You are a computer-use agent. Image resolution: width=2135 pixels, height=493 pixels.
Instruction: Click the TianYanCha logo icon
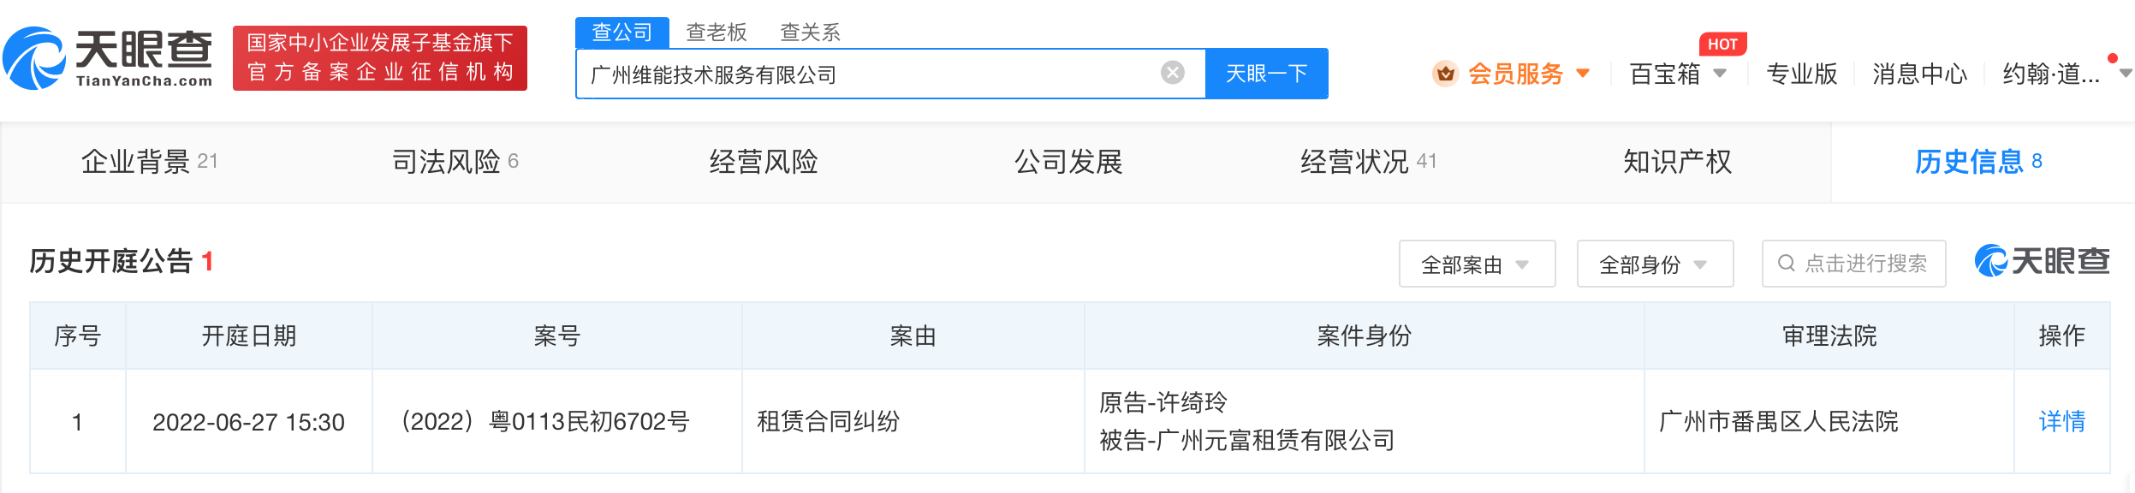click(x=34, y=58)
